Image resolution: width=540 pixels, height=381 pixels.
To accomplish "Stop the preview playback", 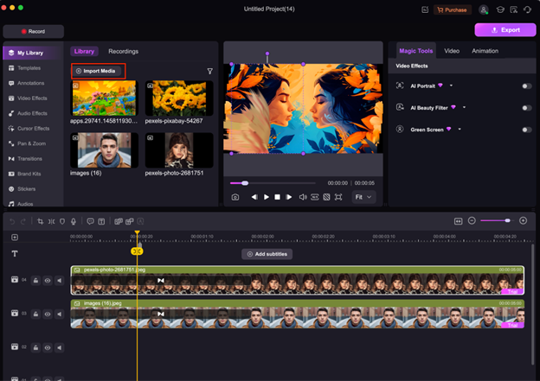I will (x=277, y=197).
